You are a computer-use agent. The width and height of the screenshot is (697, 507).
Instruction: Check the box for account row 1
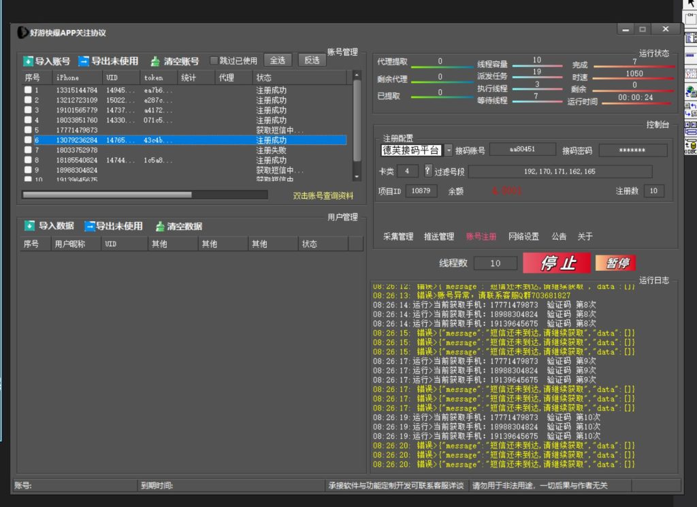click(x=28, y=90)
